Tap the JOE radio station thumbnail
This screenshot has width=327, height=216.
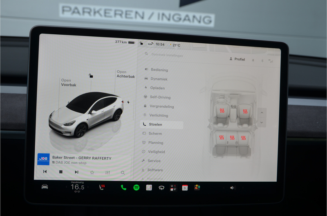[43, 159]
